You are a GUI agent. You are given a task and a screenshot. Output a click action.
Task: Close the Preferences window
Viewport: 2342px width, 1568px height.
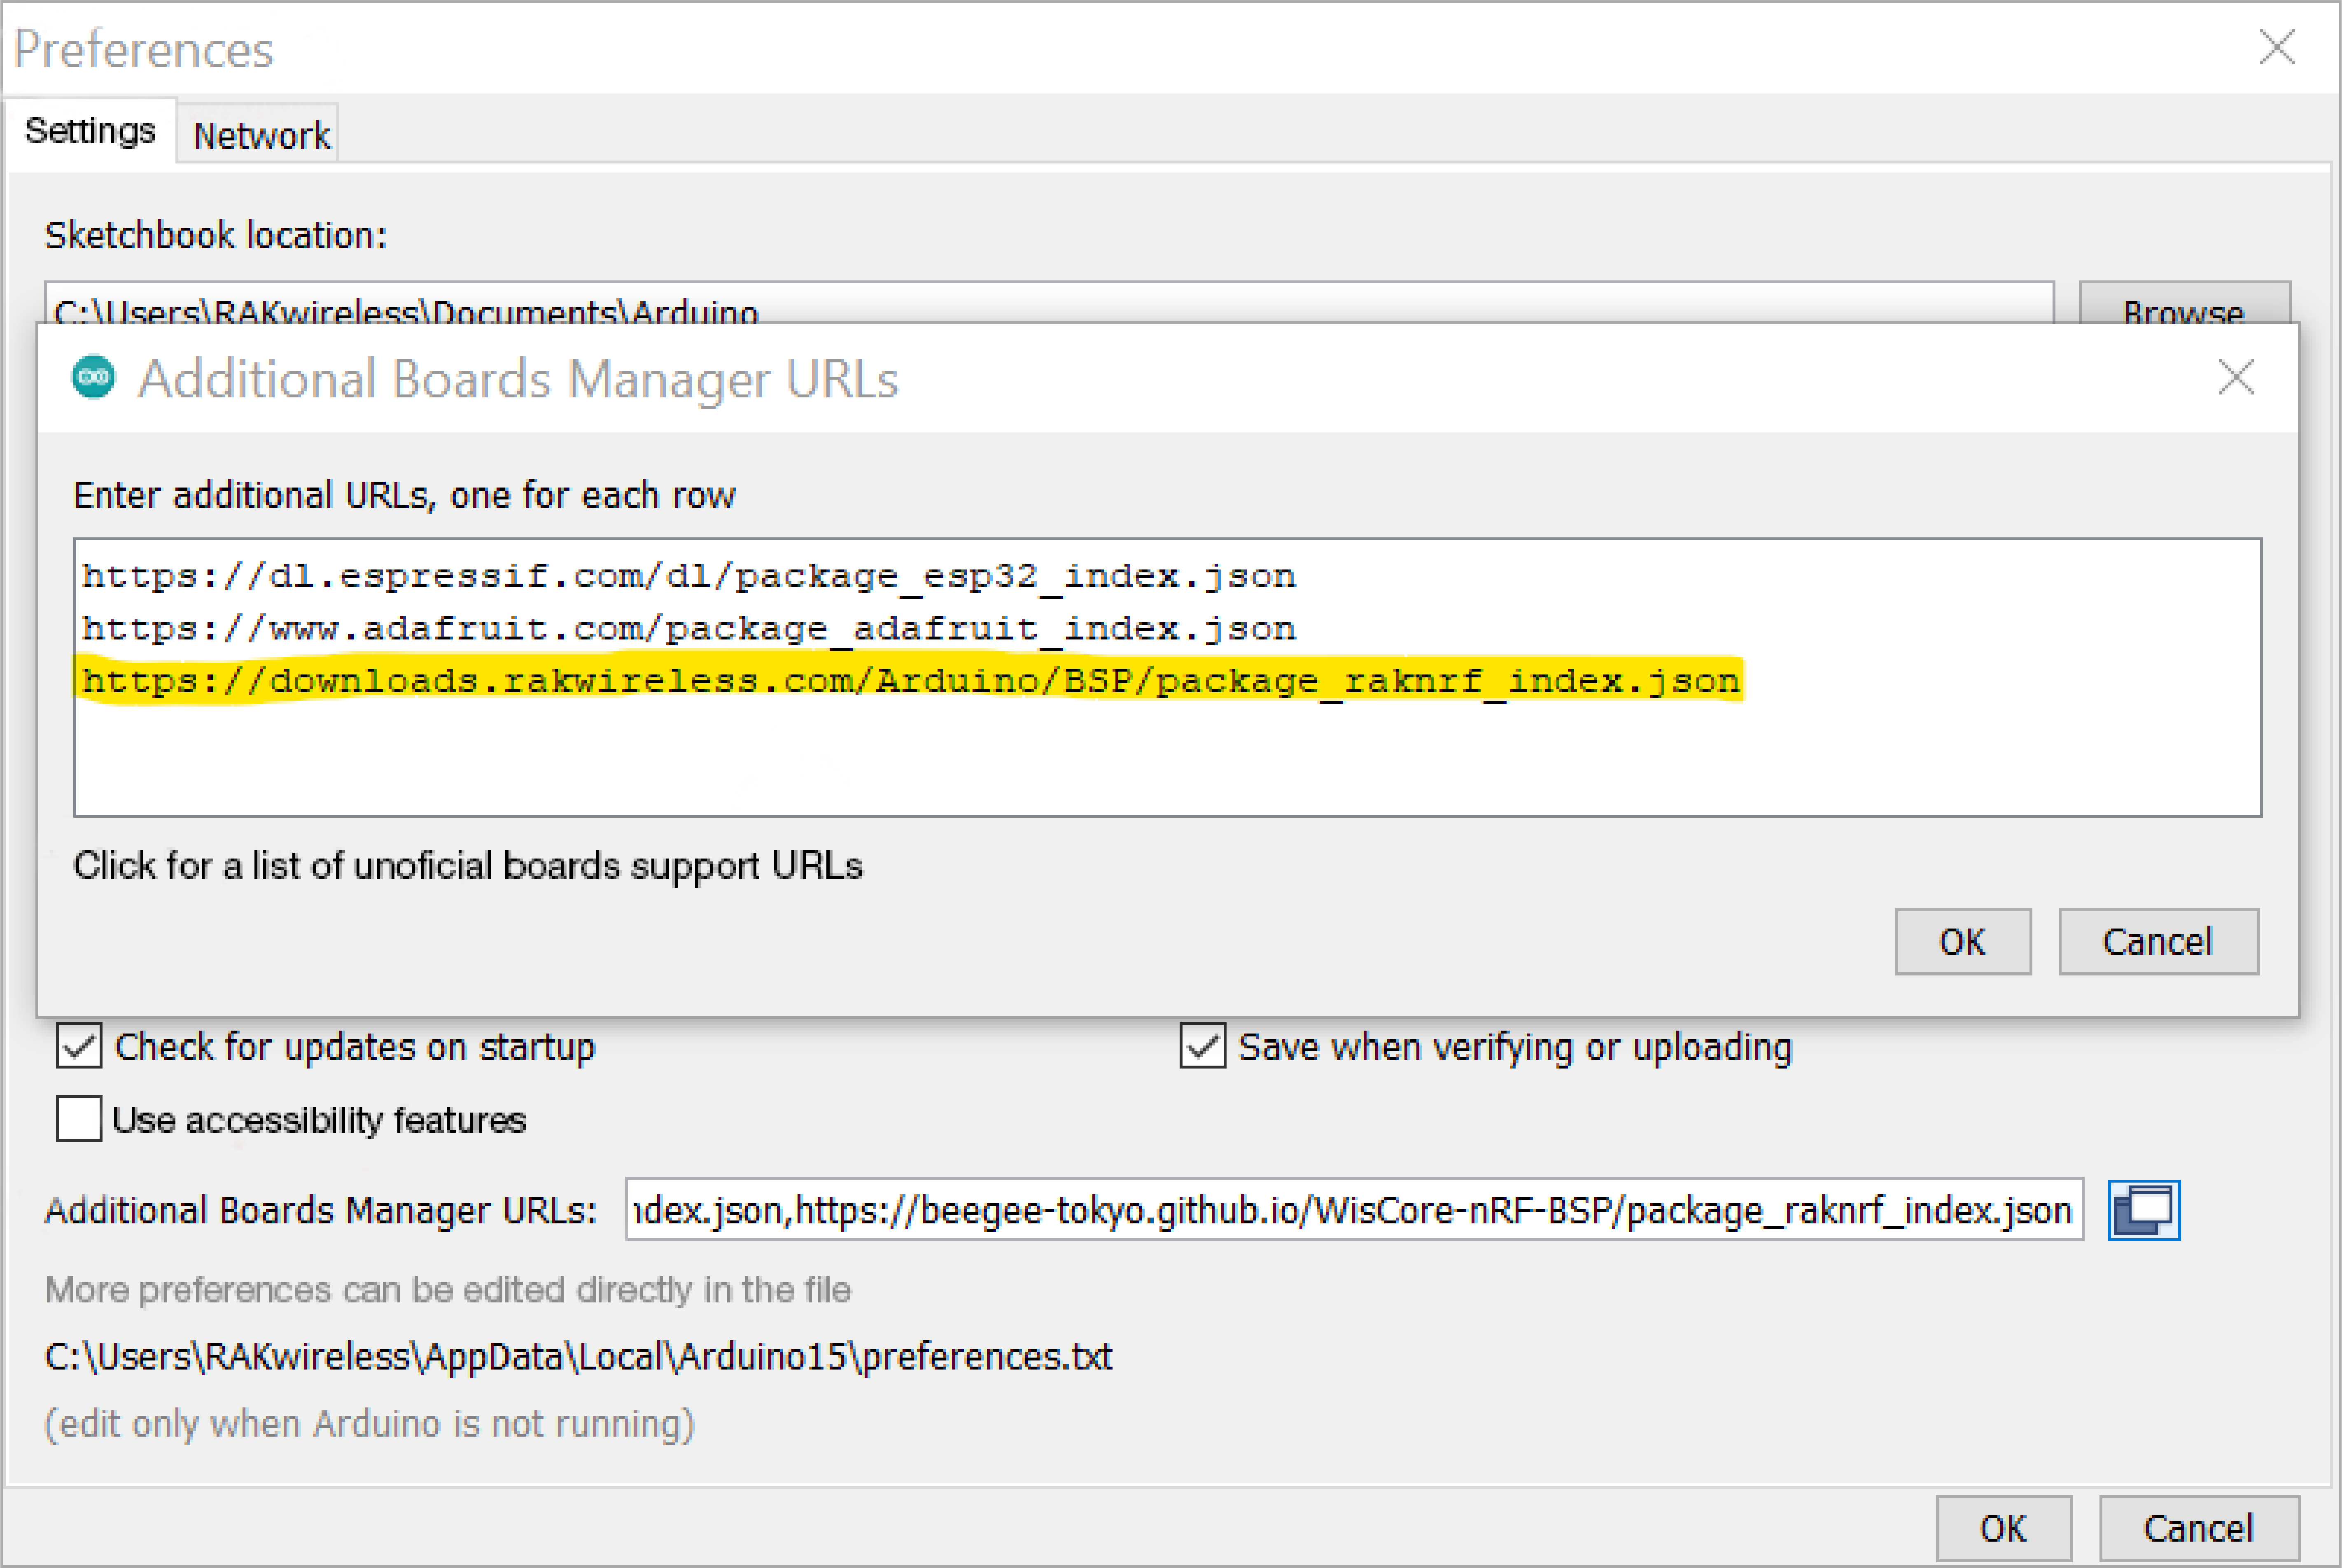[2277, 47]
